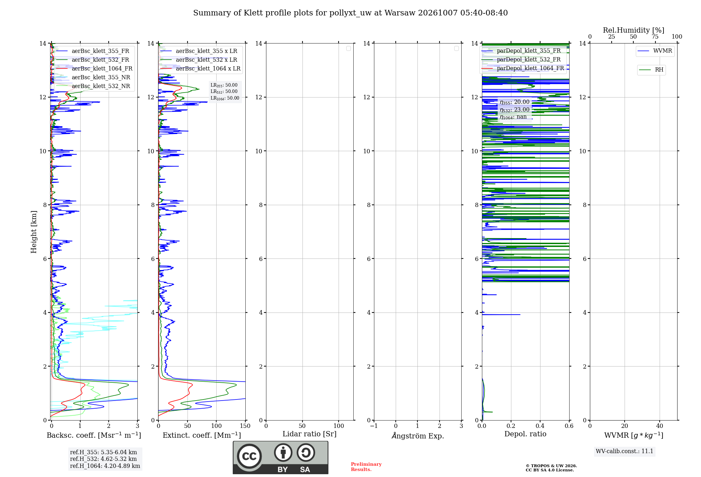Viewport: 701px width, 477px height.
Task: Click the Preliminary Results red text
Action: tap(366, 467)
